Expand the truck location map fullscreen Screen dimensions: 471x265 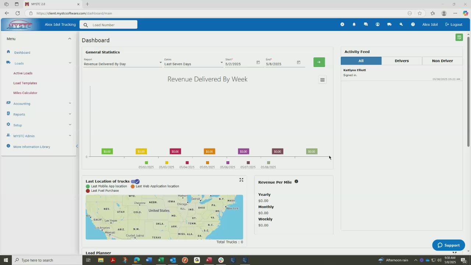coord(241,180)
